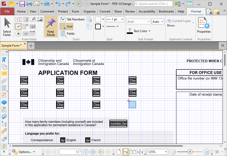Click the Save icon in title bar
Screen dimensions: 227x156
pos(22,4)
